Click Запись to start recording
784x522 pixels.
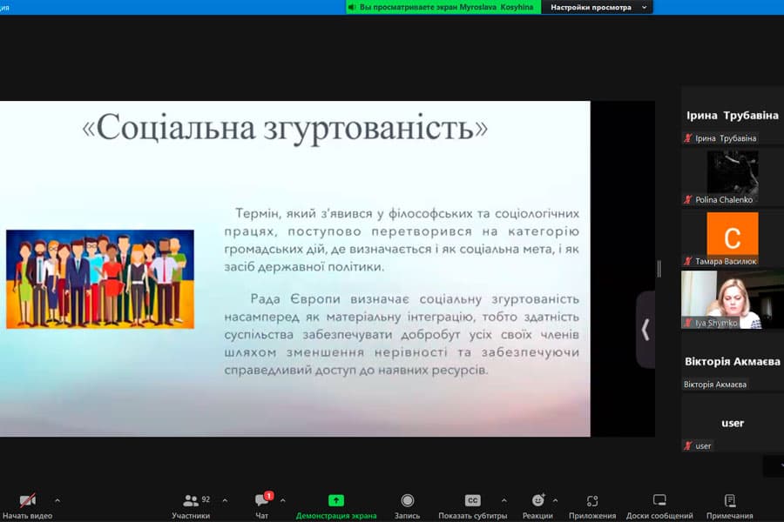[407, 500]
